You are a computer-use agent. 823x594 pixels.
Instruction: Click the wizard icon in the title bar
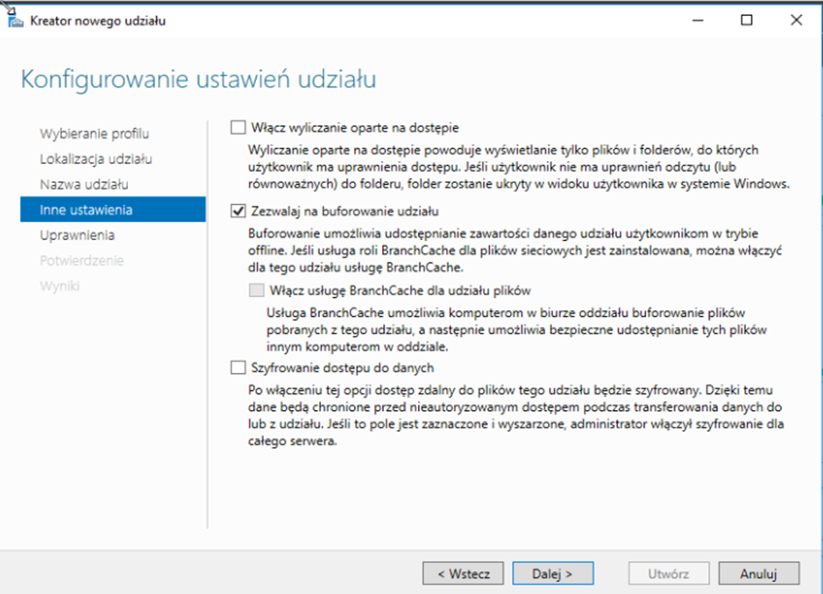(15, 20)
